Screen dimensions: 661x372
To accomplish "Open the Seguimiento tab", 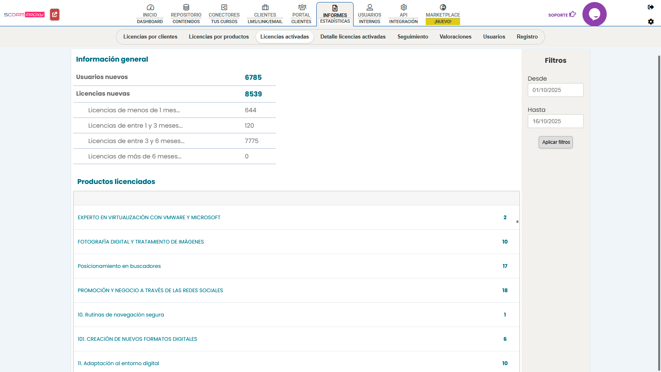I will [413, 37].
